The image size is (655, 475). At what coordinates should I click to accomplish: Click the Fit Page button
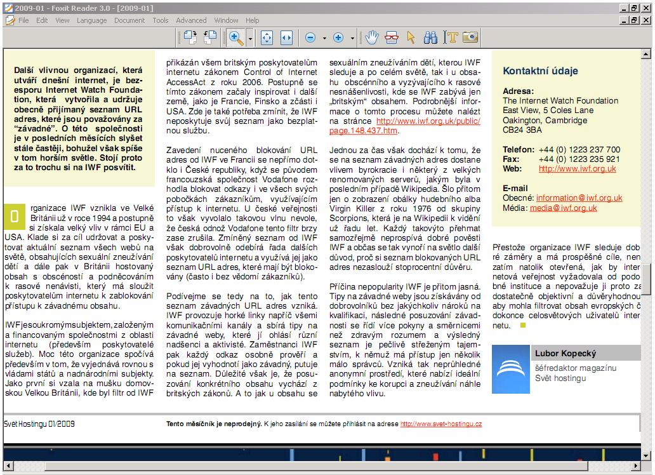click(x=267, y=37)
